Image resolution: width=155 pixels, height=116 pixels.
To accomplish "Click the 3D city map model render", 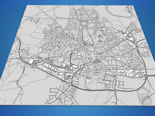I will pyautogui.click(x=77, y=55).
